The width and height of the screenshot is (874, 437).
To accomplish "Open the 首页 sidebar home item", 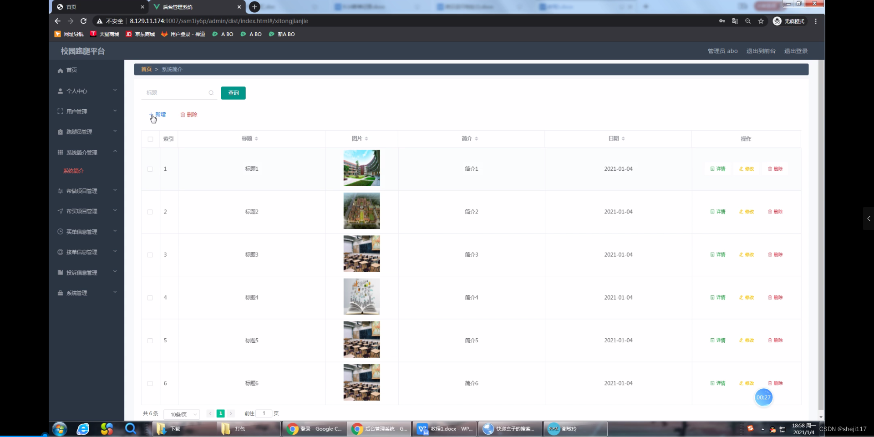I will (72, 70).
